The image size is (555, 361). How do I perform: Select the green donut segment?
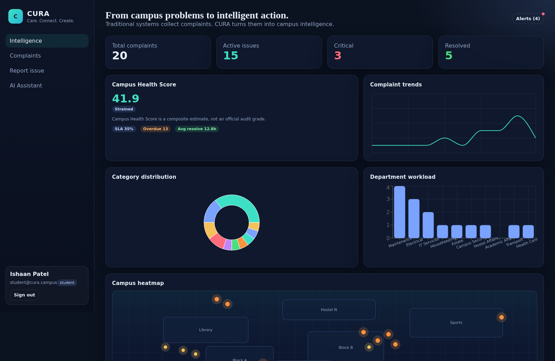point(236,244)
